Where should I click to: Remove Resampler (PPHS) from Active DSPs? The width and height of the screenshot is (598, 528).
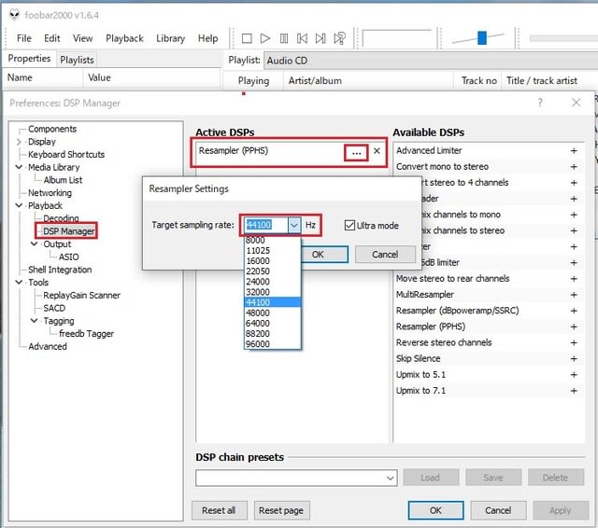click(377, 151)
